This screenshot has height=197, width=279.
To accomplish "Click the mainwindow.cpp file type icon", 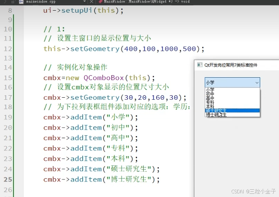I will [x=21, y=2].
